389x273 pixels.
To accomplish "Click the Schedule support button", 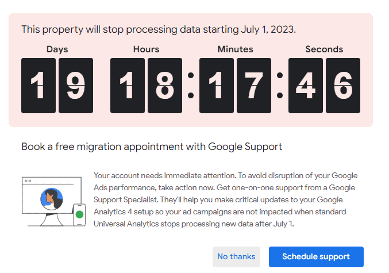I will pos(316,257).
